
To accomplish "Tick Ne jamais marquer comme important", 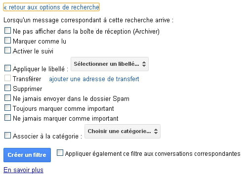I will point(7,118).
